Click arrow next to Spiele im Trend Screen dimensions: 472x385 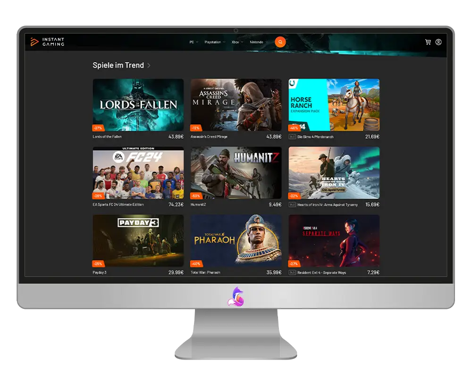pyautogui.click(x=149, y=65)
